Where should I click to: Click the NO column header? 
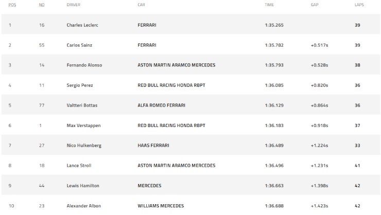point(42,5)
